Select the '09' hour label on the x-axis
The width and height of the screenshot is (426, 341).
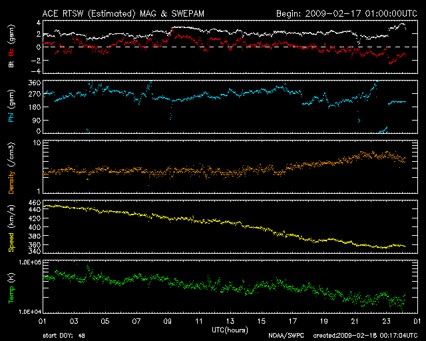coord(168,321)
